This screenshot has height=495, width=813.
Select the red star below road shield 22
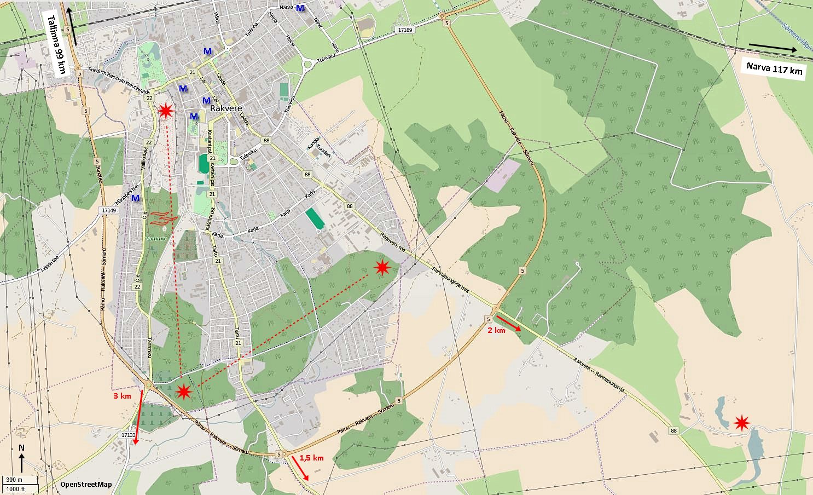click(x=165, y=111)
